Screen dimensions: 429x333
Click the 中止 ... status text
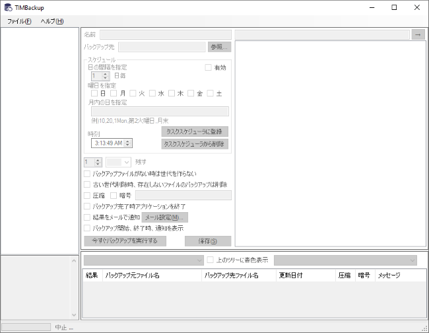(x=64, y=327)
